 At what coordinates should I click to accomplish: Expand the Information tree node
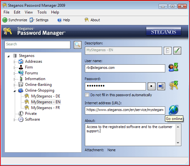tap(14, 79)
